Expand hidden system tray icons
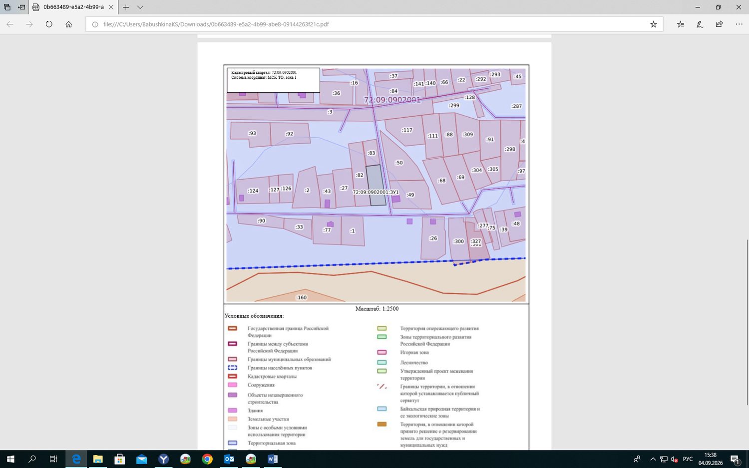Screen dimensions: 749x468 click(x=653, y=459)
